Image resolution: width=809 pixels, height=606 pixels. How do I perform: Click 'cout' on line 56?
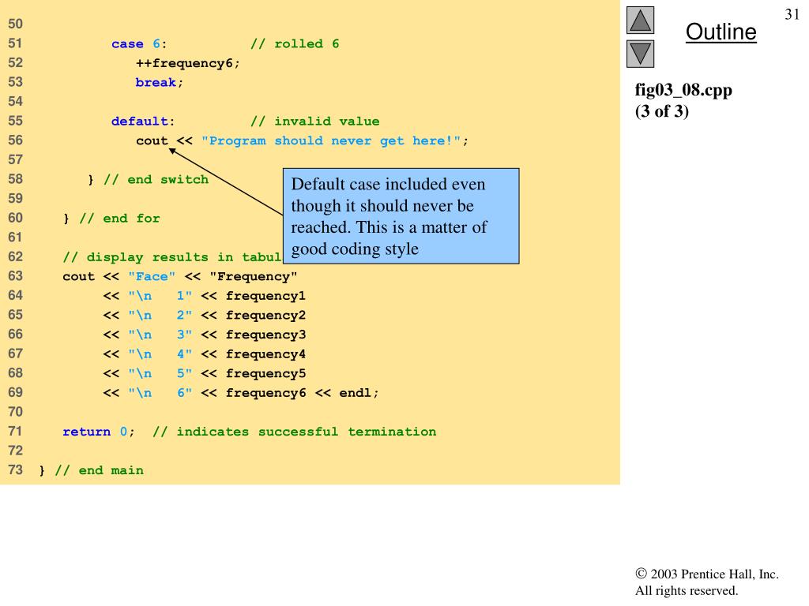pyautogui.click(x=152, y=140)
